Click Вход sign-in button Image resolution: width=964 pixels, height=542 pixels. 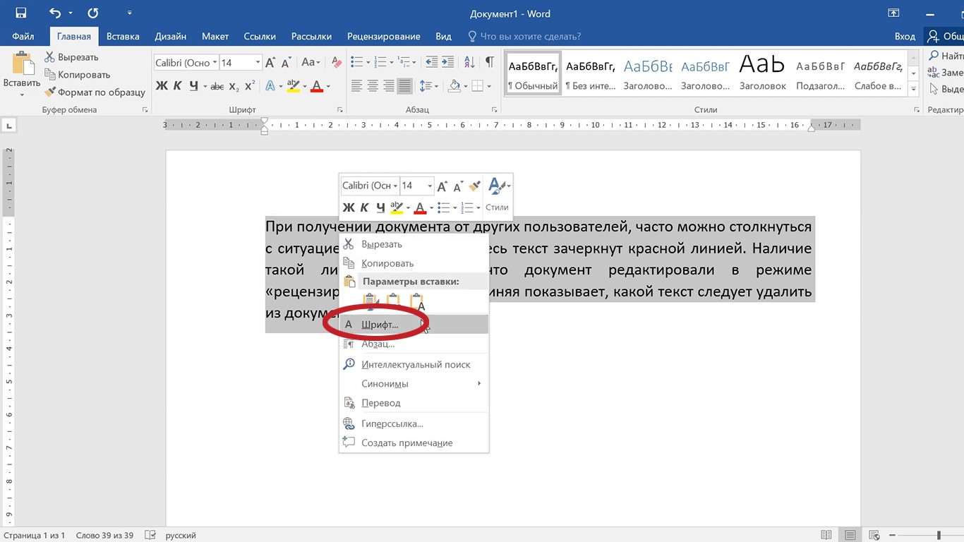coord(905,36)
